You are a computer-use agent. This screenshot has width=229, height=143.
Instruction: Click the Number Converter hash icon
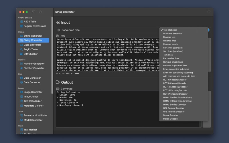coord(21,68)
